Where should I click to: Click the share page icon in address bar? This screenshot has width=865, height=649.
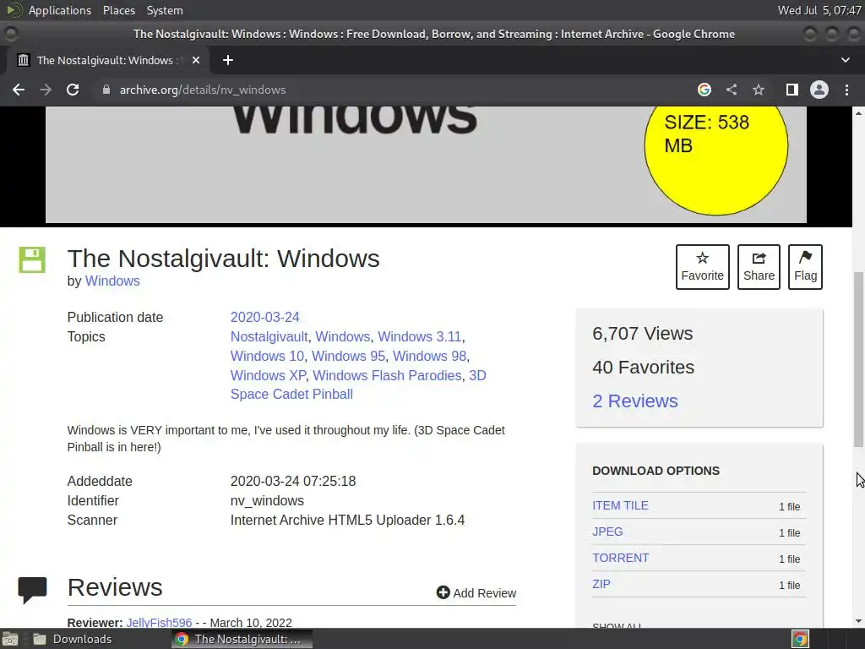(732, 90)
